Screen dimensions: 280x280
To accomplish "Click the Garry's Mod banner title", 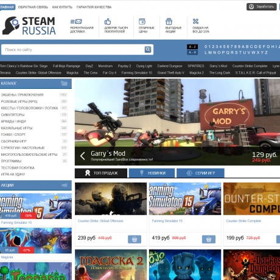I will [x=108, y=153].
